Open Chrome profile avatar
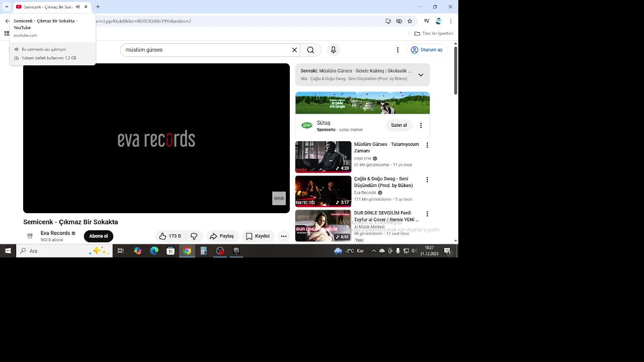Image resolution: width=644 pixels, height=362 pixels. tap(438, 21)
